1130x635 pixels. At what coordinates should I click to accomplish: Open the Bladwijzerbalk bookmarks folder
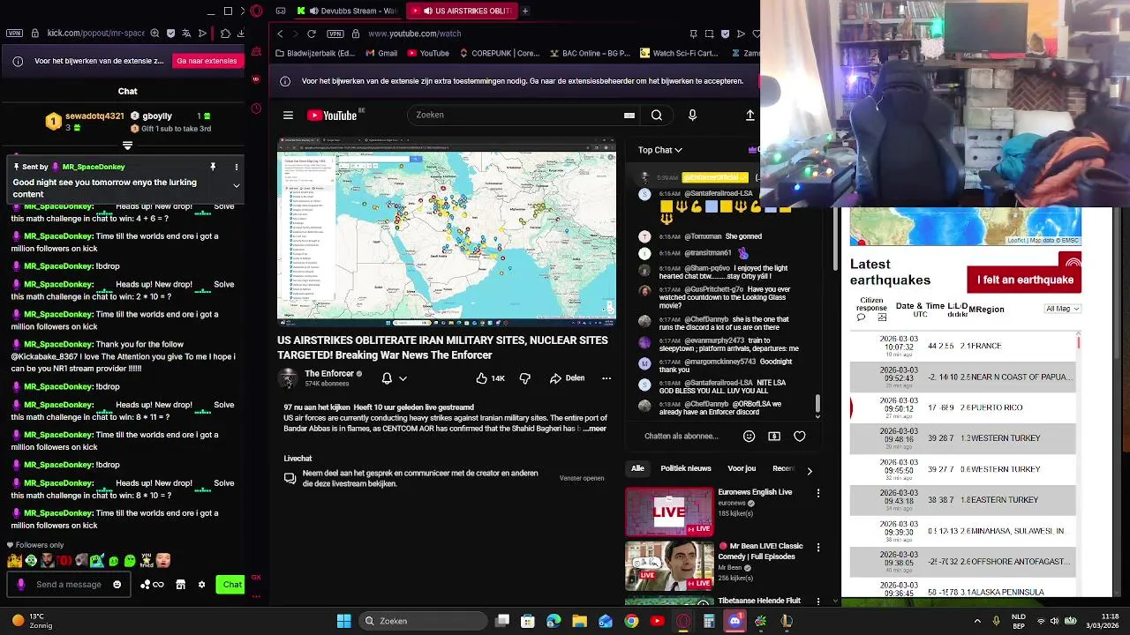pyautogui.click(x=315, y=53)
